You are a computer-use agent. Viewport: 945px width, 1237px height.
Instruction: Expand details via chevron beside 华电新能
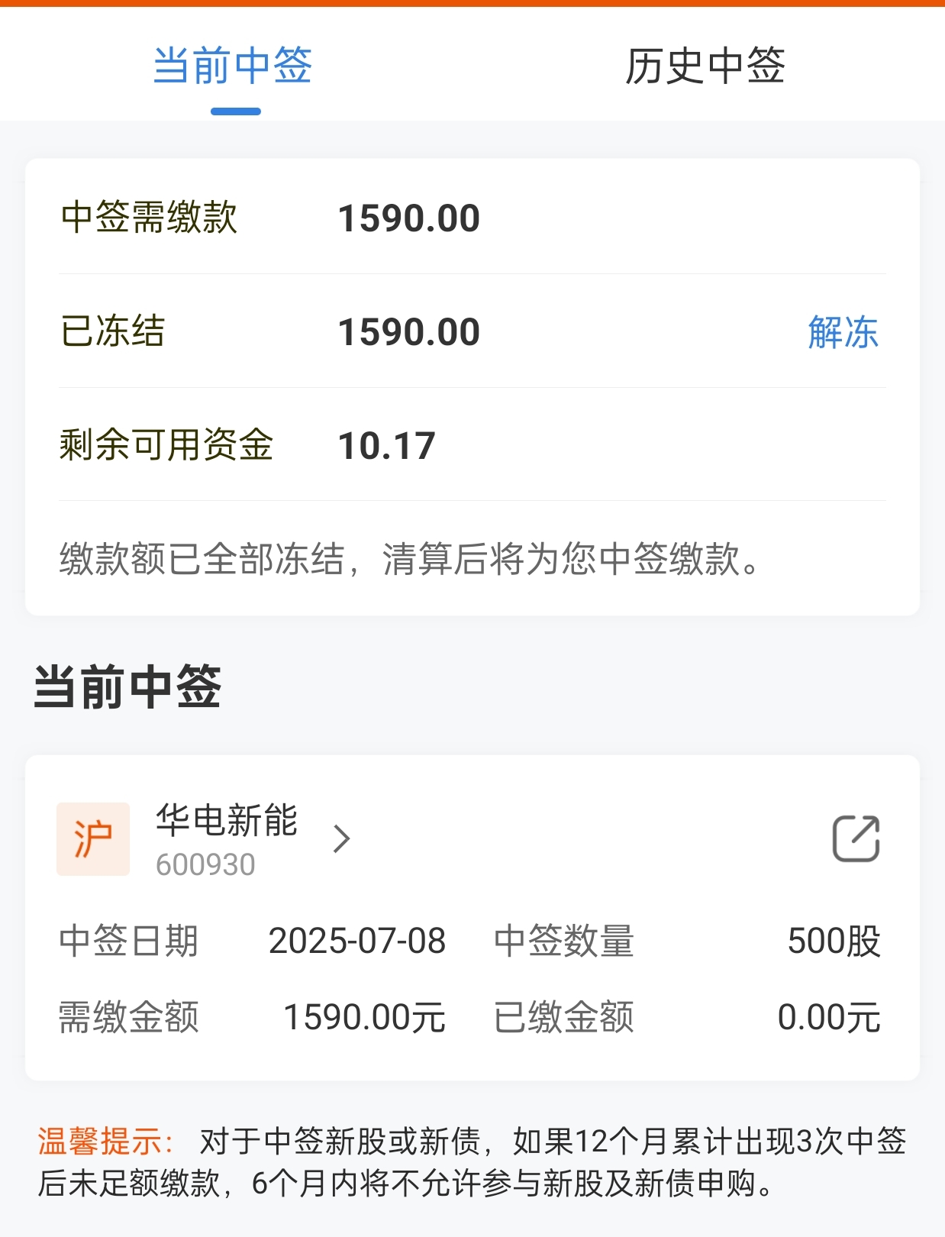coord(342,838)
